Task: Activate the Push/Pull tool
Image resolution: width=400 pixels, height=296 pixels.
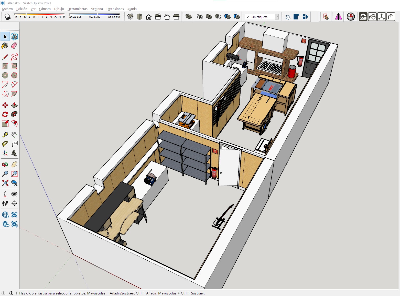Action: coord(14,105)
